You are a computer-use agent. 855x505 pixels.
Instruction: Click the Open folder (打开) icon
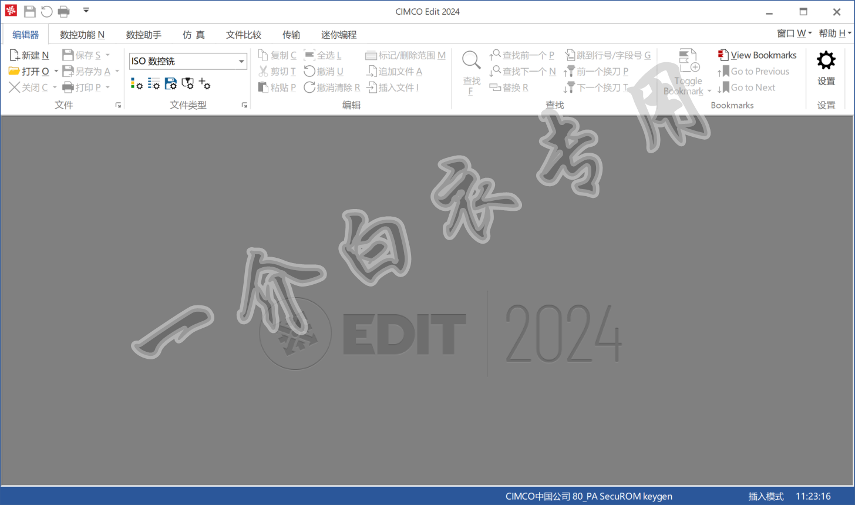coord(15,71)
